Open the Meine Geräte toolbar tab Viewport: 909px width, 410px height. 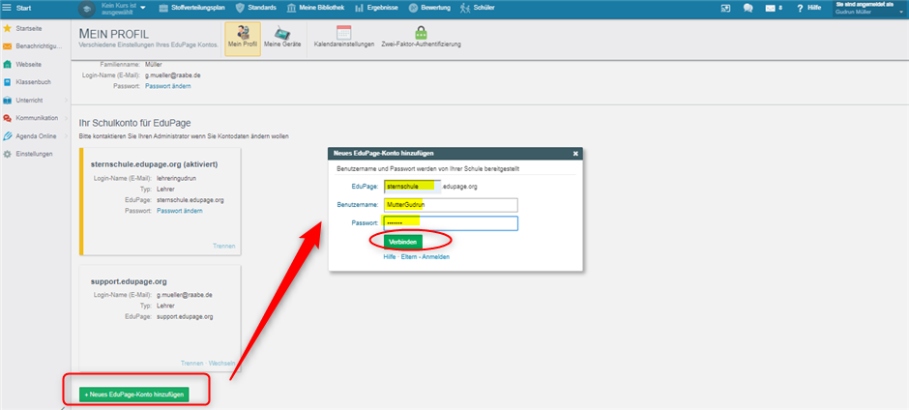click(x=282, y=39)
